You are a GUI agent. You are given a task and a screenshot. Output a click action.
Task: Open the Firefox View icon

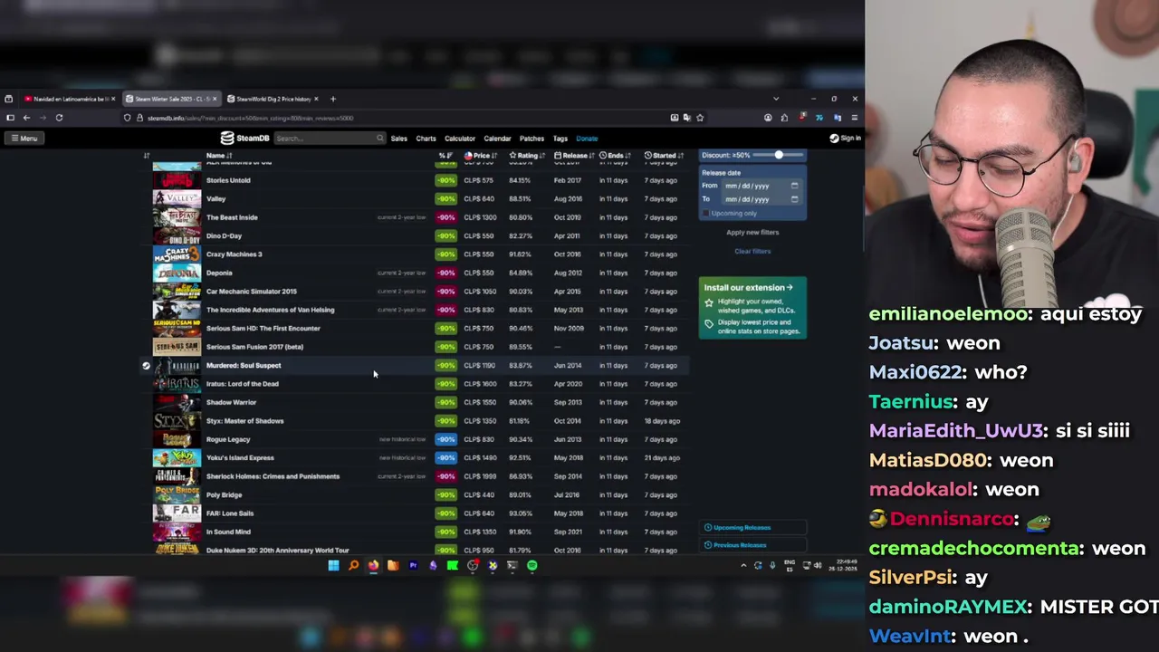8,99
